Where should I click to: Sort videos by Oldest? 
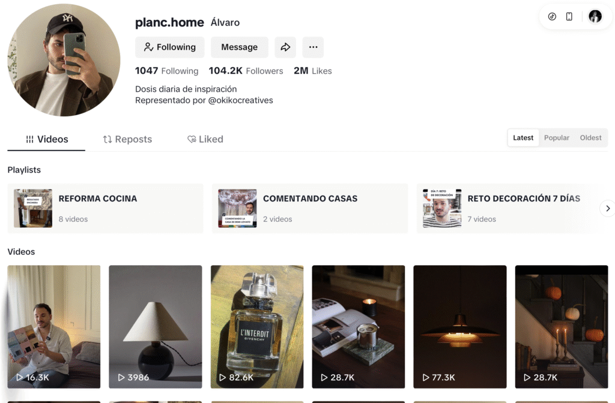tap(590, 138)
